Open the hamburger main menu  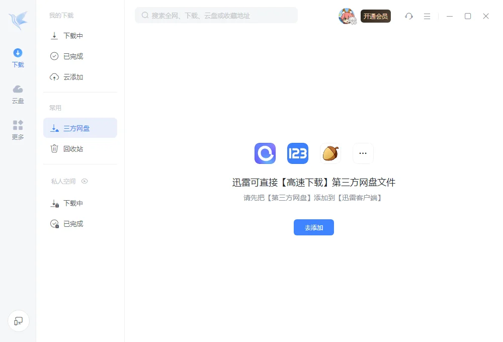427,16
